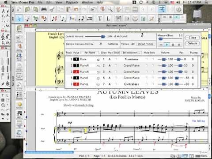Select the arrow Select tool in second toolbar

tap(19, 19)
